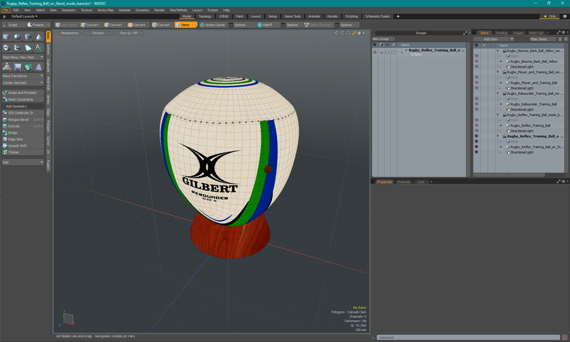Click the Mesh Constraints button
Image resolution: width=570 pixels, height=342 pixels.
23,99
